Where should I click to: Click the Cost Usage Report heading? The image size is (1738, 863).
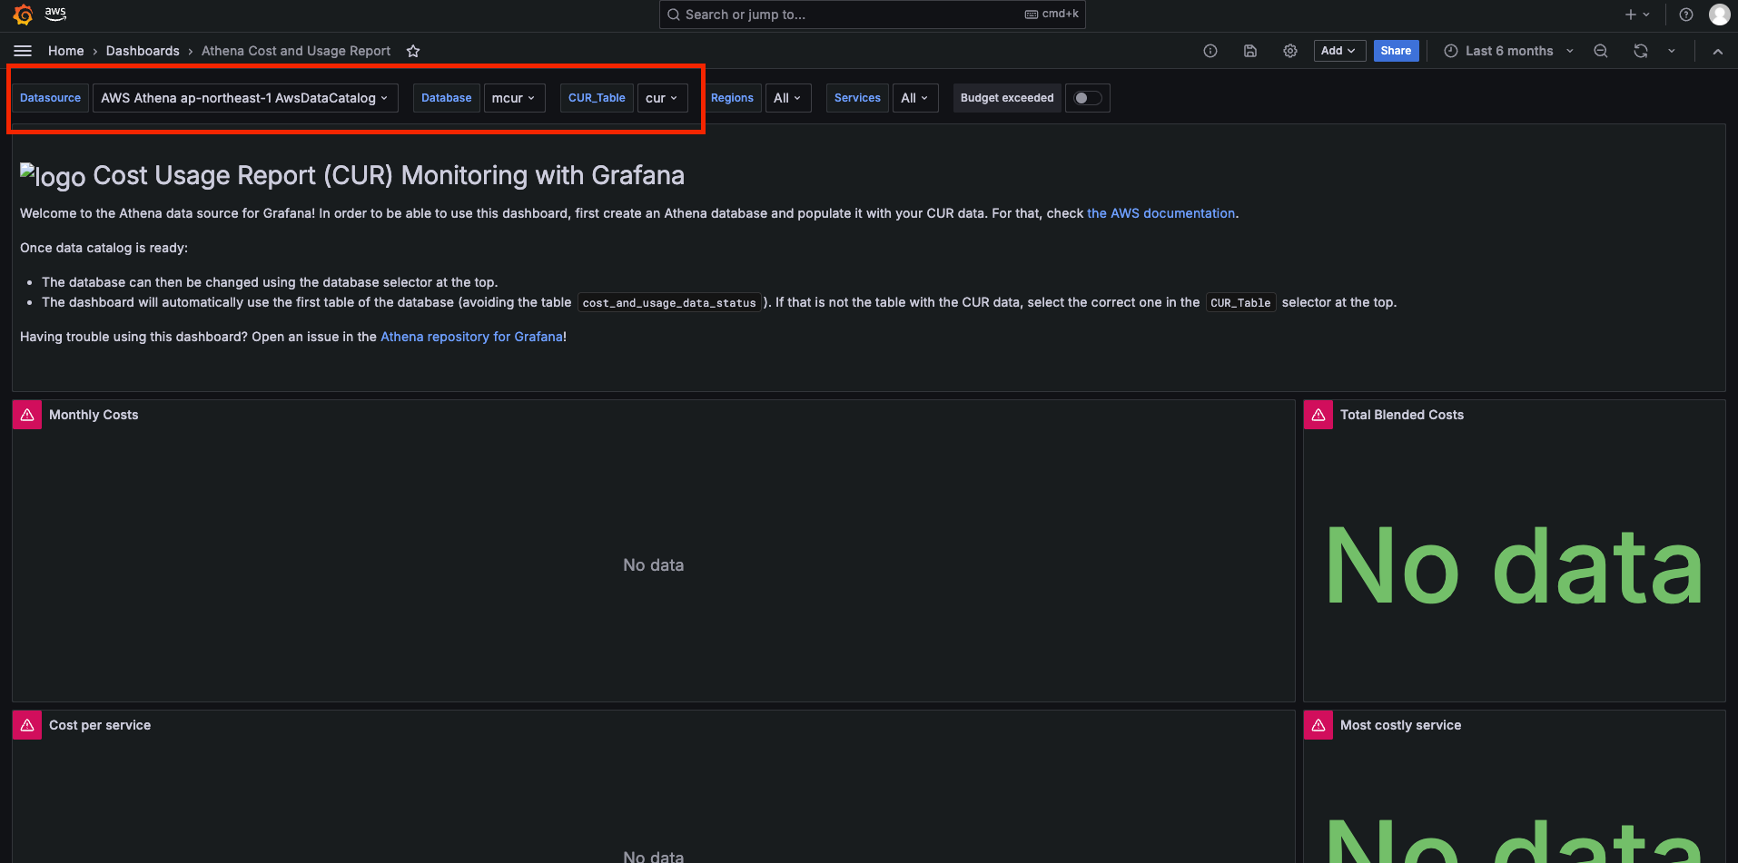[x=389, y=175]
